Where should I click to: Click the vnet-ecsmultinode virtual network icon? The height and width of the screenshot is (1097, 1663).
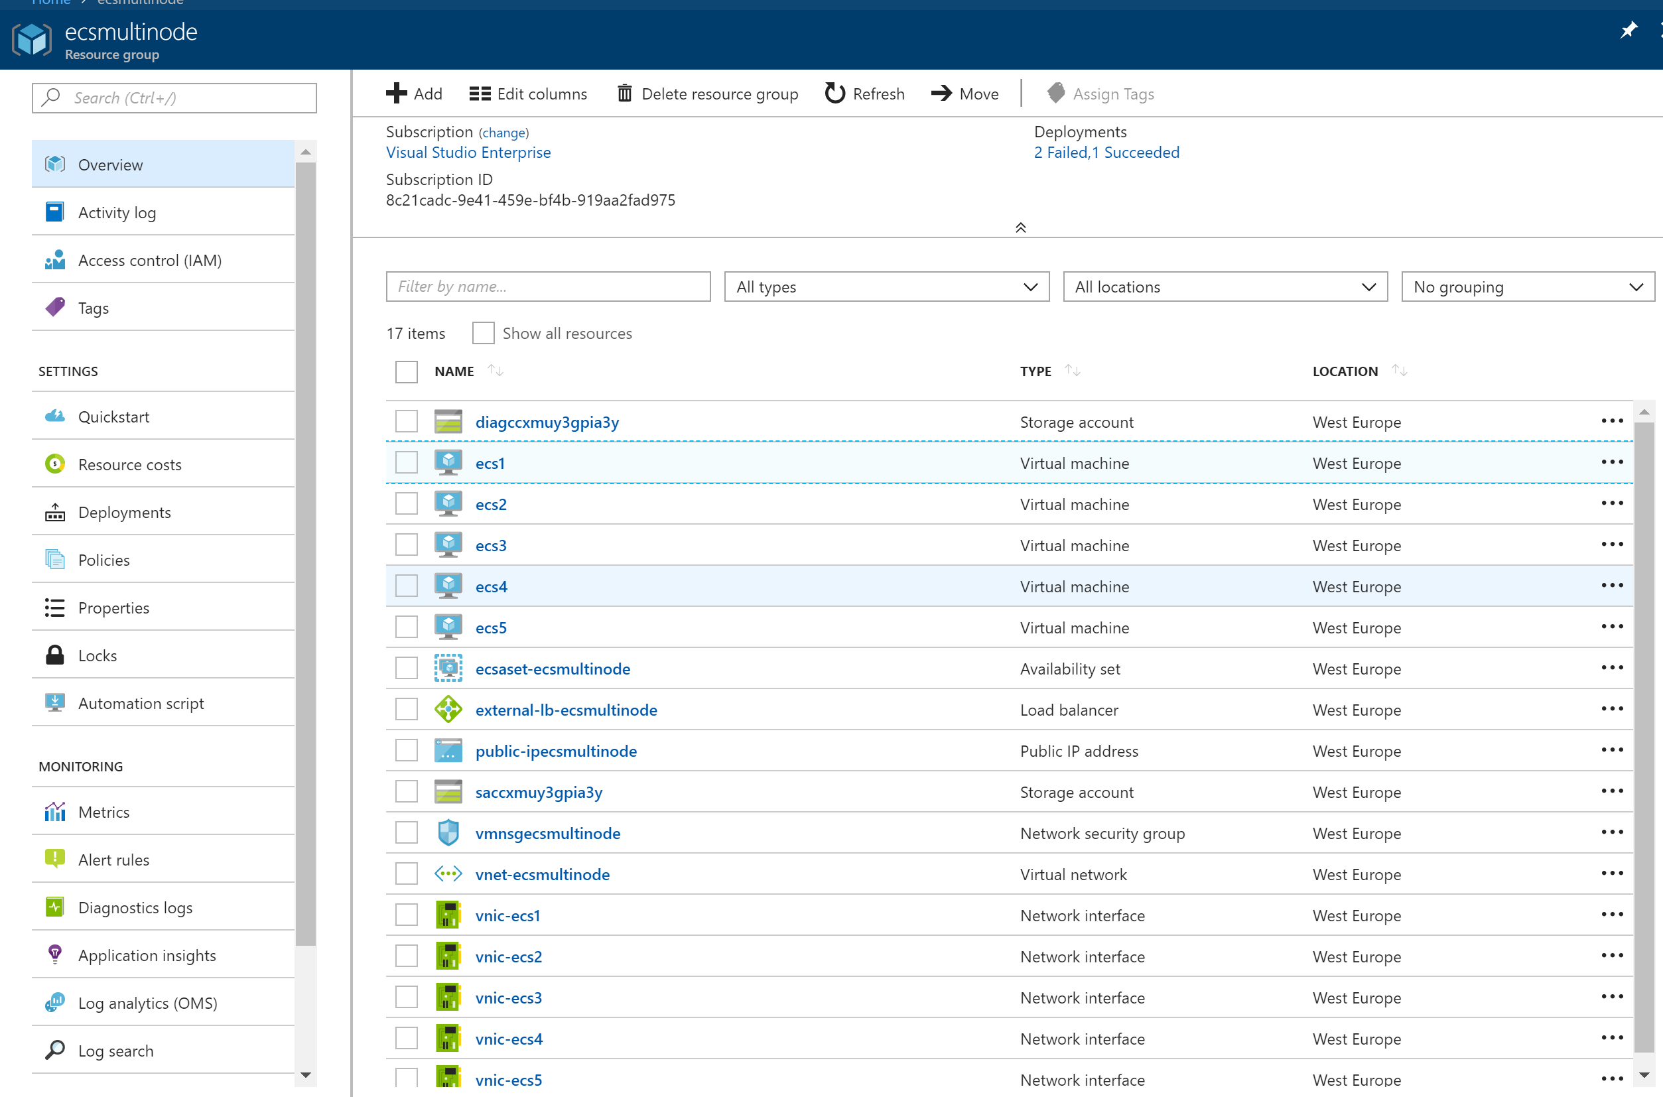coord(448,874)
